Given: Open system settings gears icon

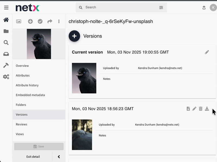Looking at the screenshot, I should tap(6, 77).
